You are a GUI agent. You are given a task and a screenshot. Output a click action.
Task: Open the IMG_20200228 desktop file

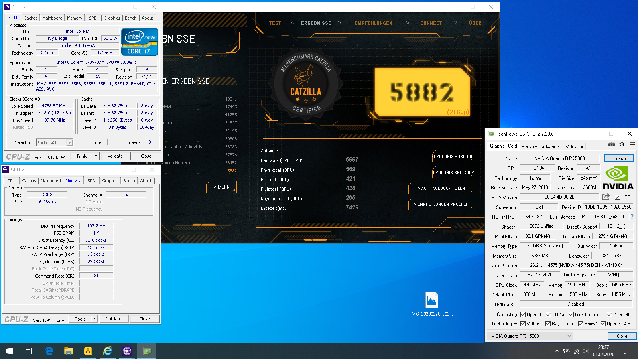pyautogui.click(x=431, y=304)
